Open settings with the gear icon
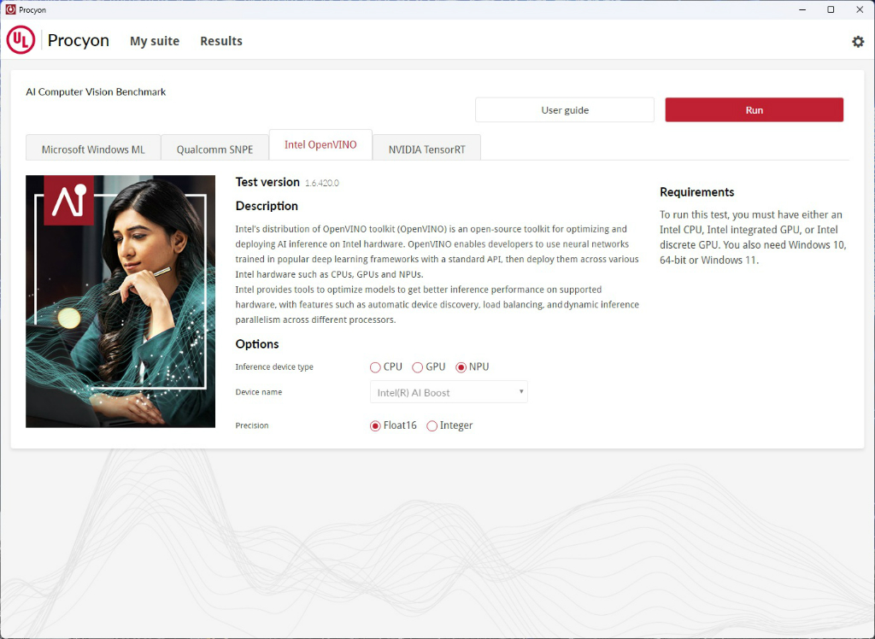875x639 pixels. point(858,41)
